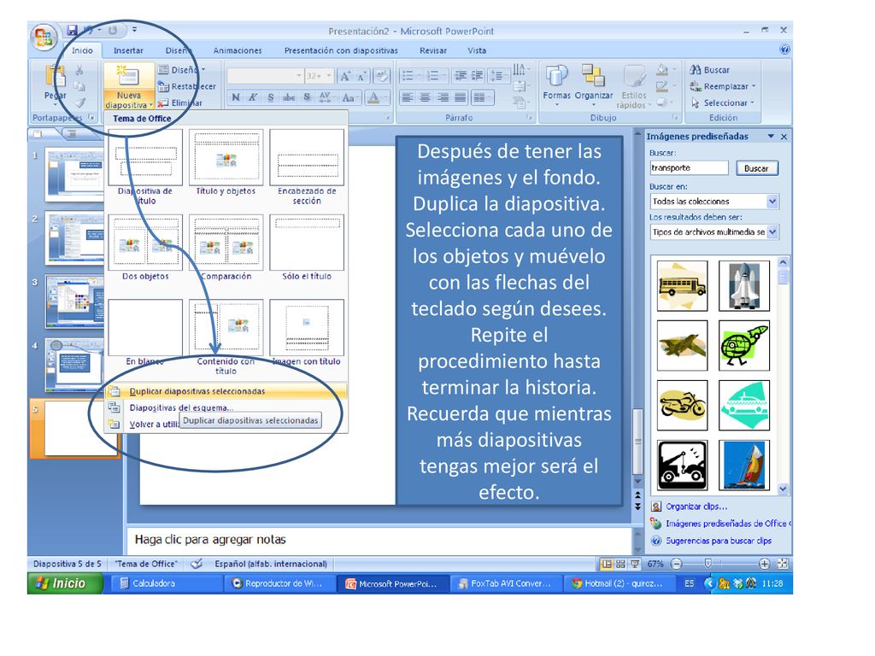Select the Imagen con título layout

(x=307, y=333)
